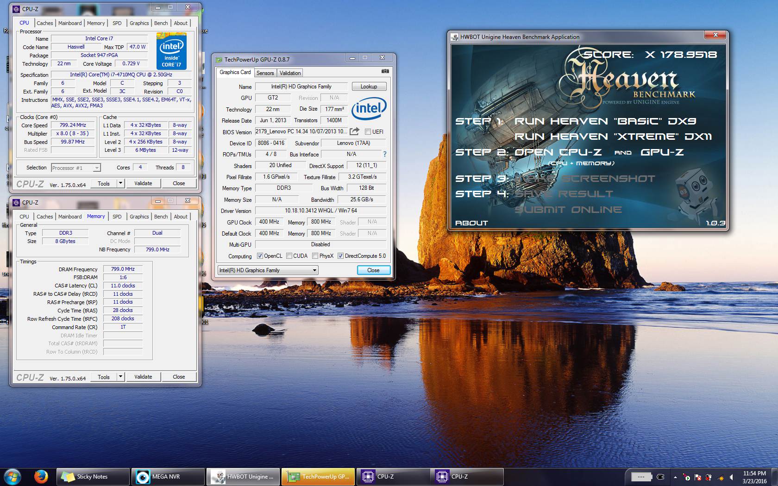Click Save Result in Heaven benchmark
This screenshot has width=778, height=486.
click(x=564, y=194)
